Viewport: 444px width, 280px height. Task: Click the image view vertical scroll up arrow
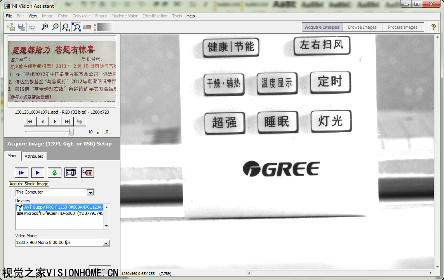[437, 37]
